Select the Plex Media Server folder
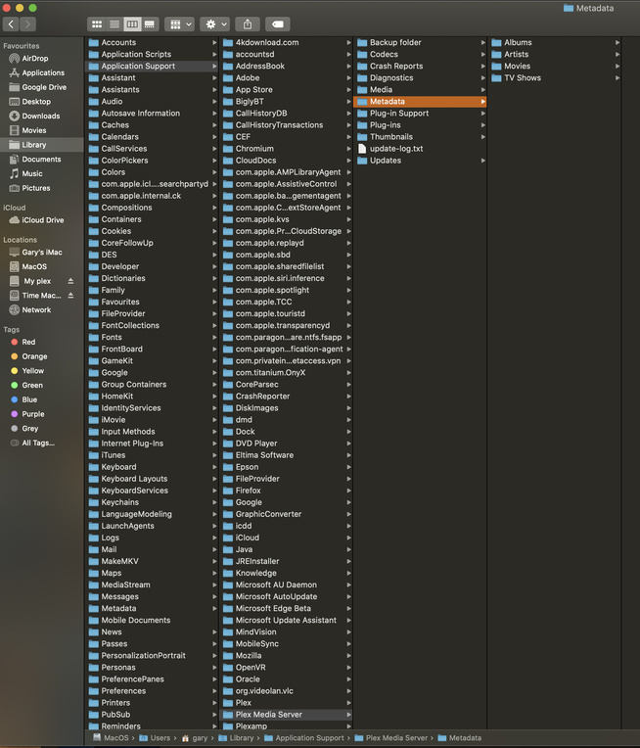Viewport: 640px width, 748px height. click(287, 715)
